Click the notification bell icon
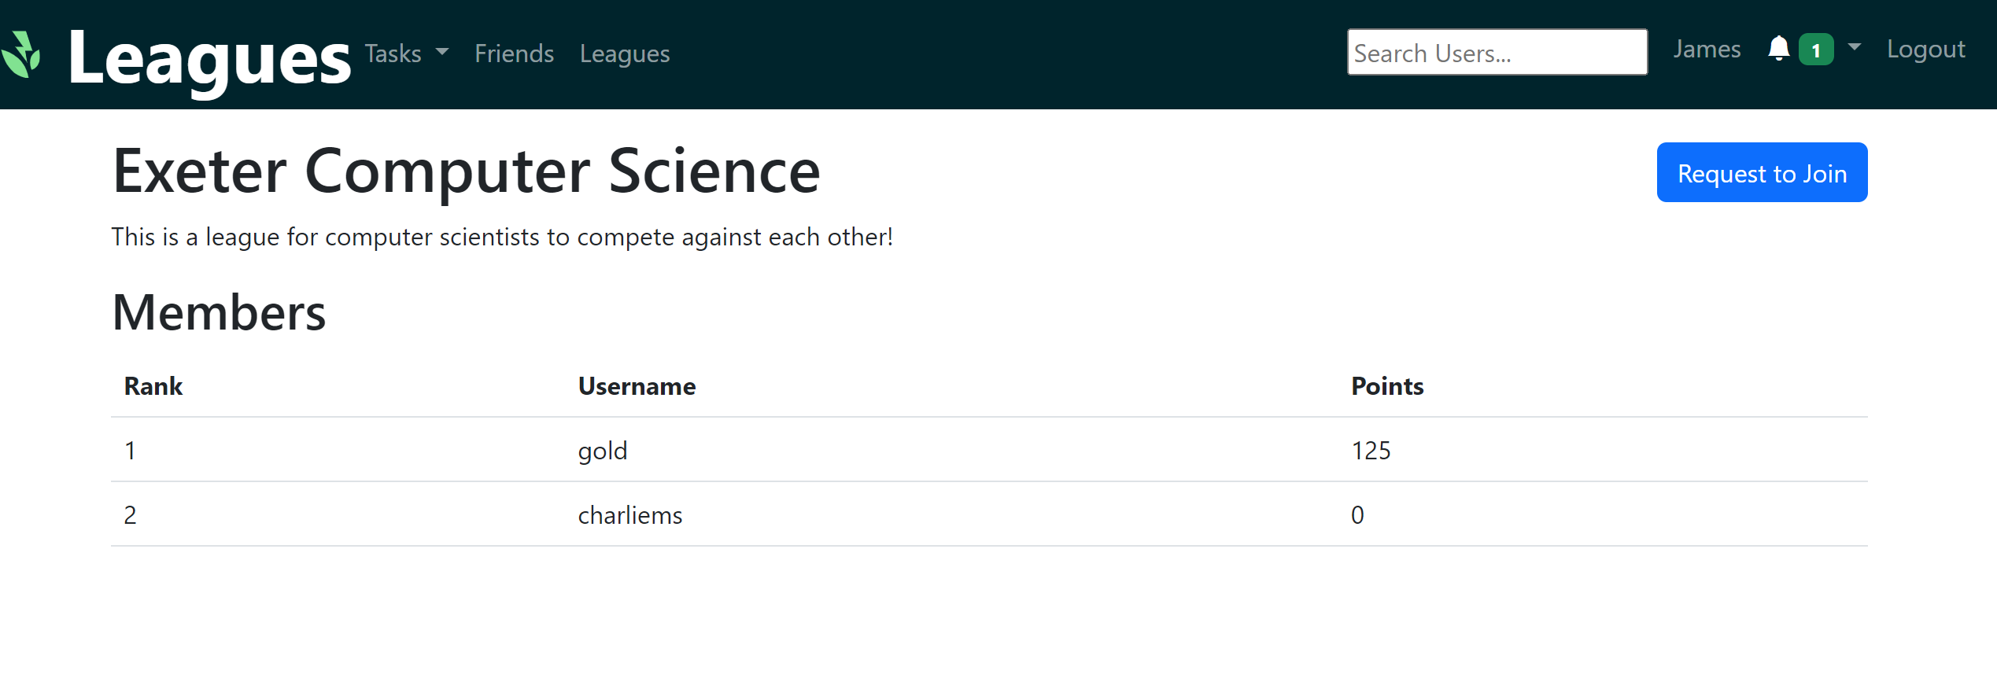Screen dimensions: 1997x700 1778,49
